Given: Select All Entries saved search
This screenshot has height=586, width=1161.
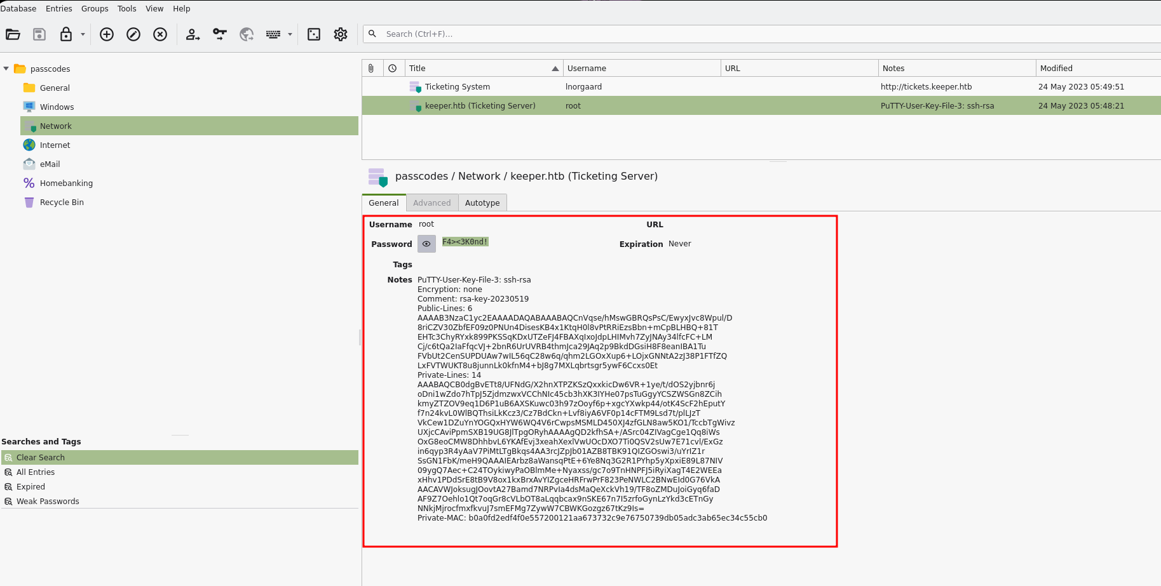Looking at the screenshot, I should [x=36, y=472].
